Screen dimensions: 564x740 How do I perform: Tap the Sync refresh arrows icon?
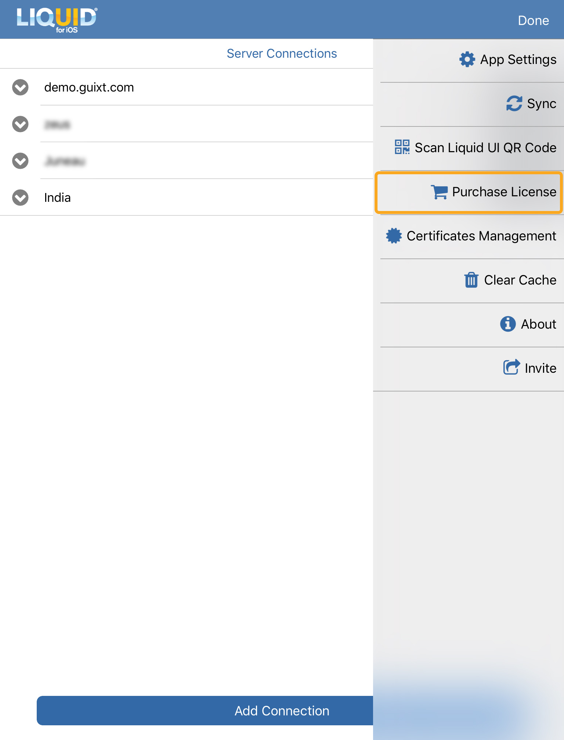(514, 104)
